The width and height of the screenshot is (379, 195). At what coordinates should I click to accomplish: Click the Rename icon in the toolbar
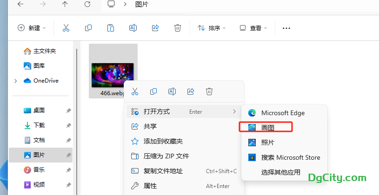[133, 28]
